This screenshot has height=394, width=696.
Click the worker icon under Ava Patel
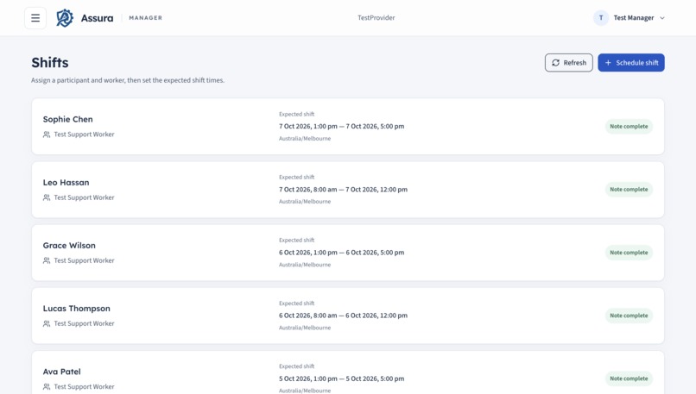47,387
